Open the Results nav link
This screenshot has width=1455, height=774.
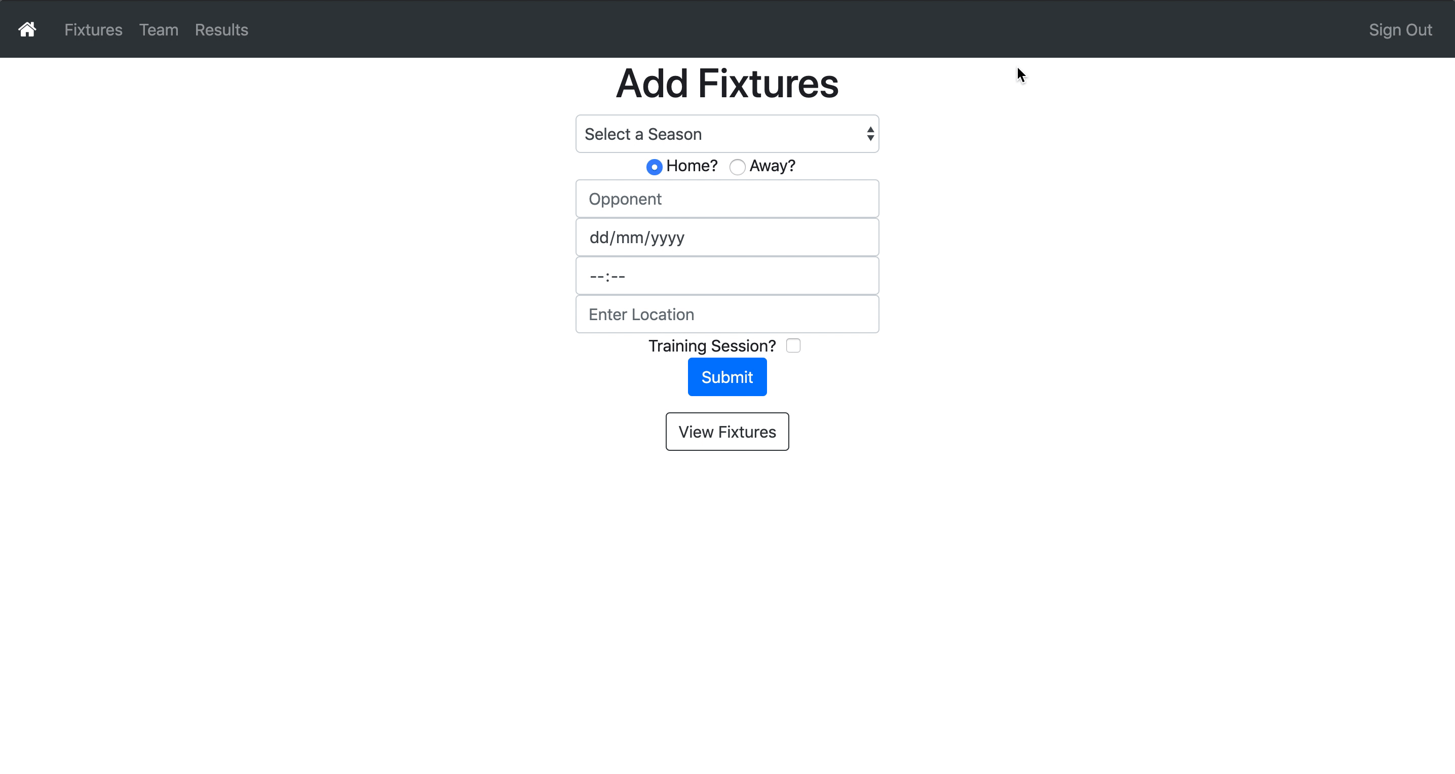point(221,30)
